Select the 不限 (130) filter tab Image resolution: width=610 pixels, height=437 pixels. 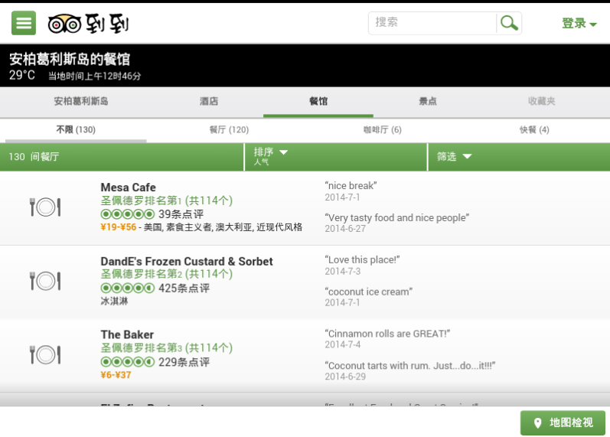[76, 130]
